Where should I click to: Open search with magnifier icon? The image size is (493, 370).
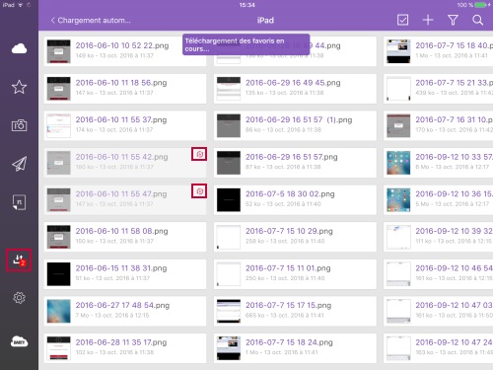pos(477,20)
